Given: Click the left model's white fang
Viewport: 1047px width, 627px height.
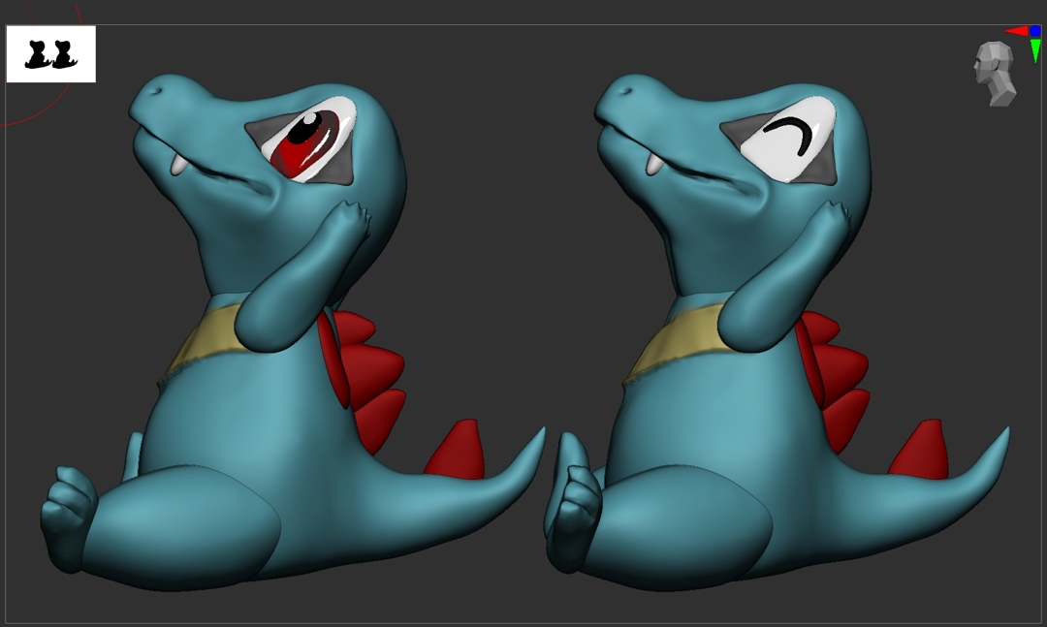Looking at the screenshot, I should tap(178, 165).
